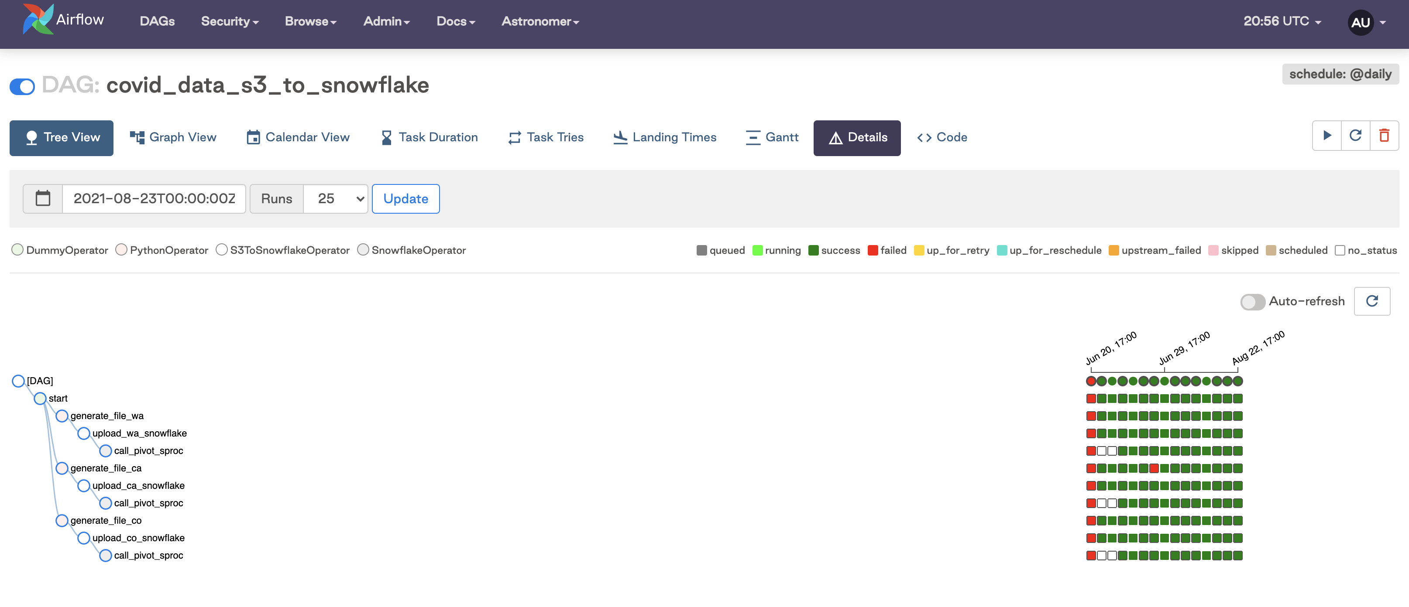
Task: Open the AU user avatar
Action: 1360,22
